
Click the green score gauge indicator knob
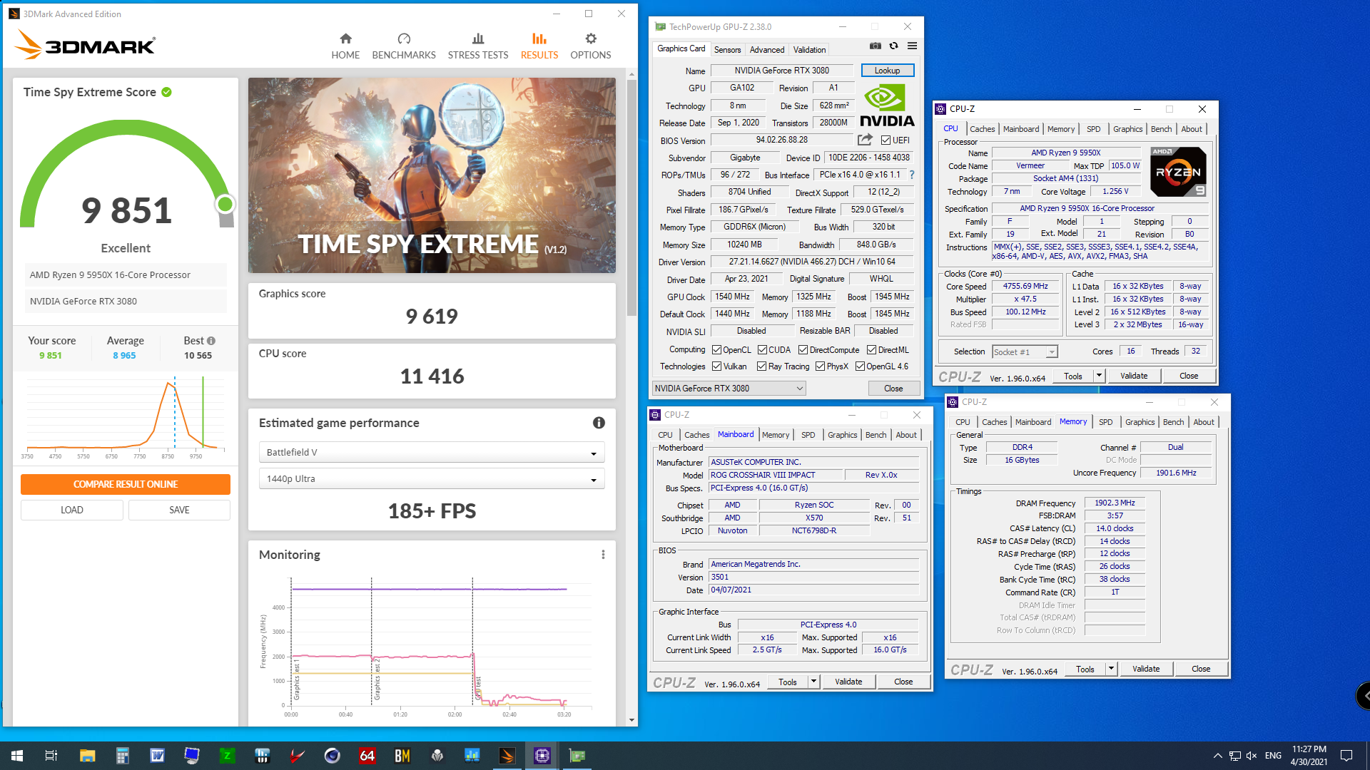225,205
